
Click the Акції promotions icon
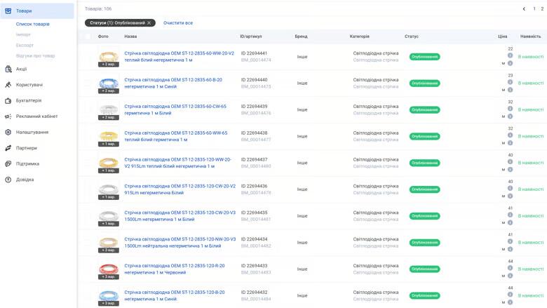tap(8, 69)
